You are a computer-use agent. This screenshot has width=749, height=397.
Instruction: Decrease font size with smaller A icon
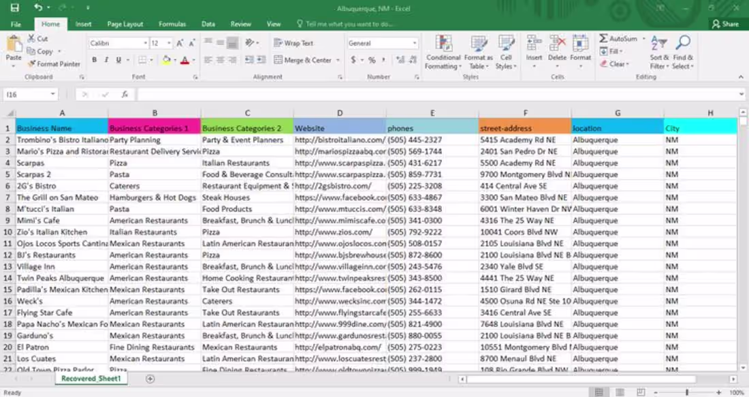tap(191, 44)
